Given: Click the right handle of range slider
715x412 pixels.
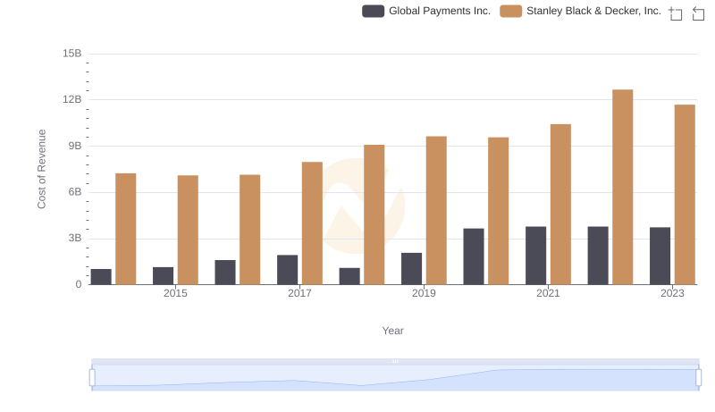Looking at the screenshot, I should click(698, 378).
